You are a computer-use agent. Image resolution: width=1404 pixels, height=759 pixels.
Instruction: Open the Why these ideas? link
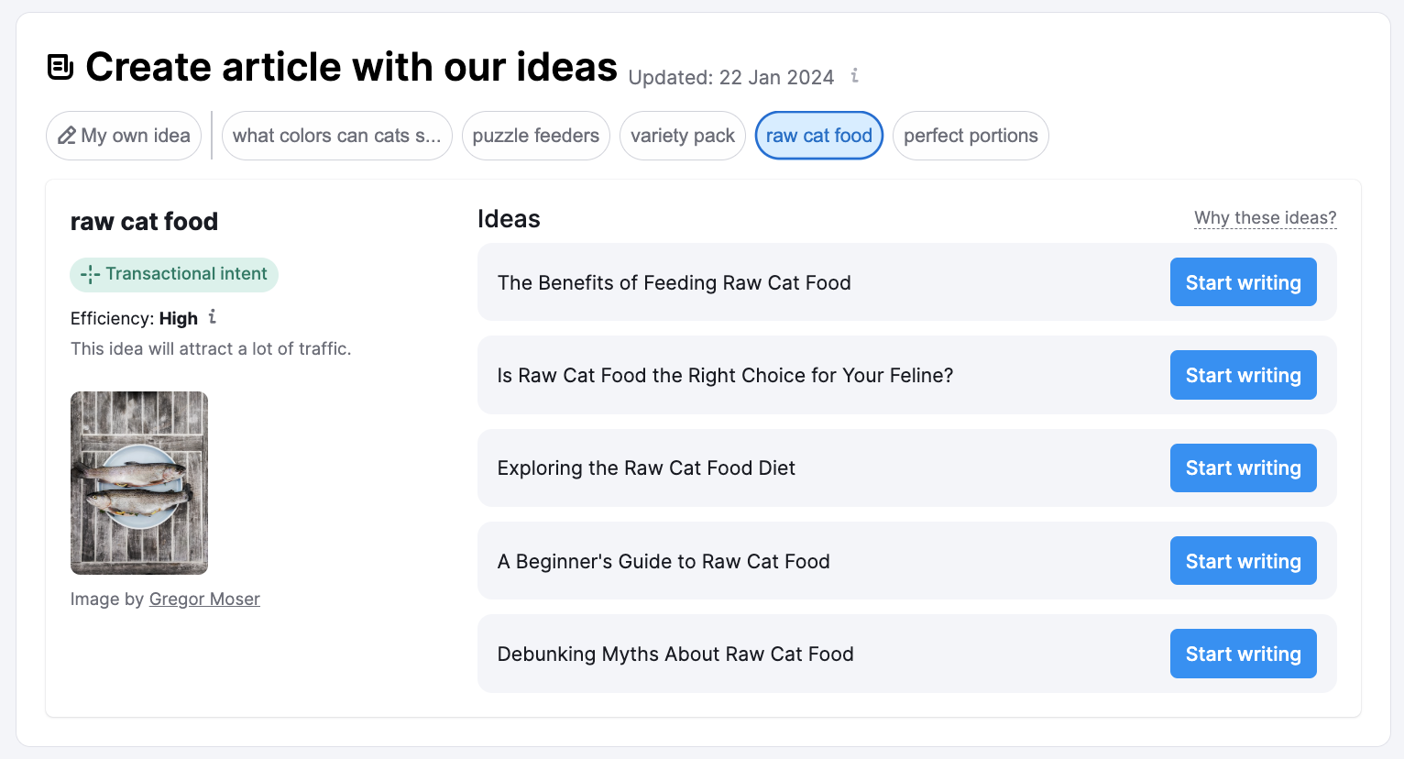pyautogui.click(x=1265, y=218)
